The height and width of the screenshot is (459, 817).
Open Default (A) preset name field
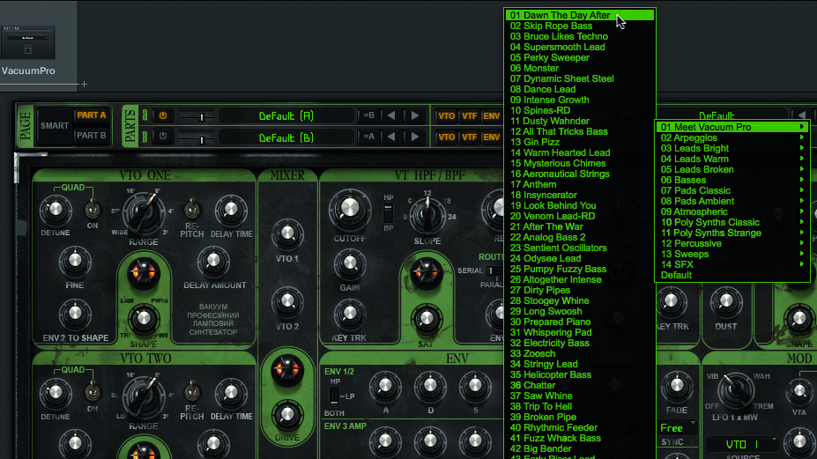tap(286, 115)
